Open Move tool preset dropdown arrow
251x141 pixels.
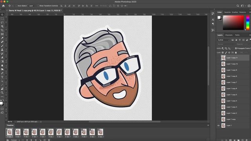[13, 6]
